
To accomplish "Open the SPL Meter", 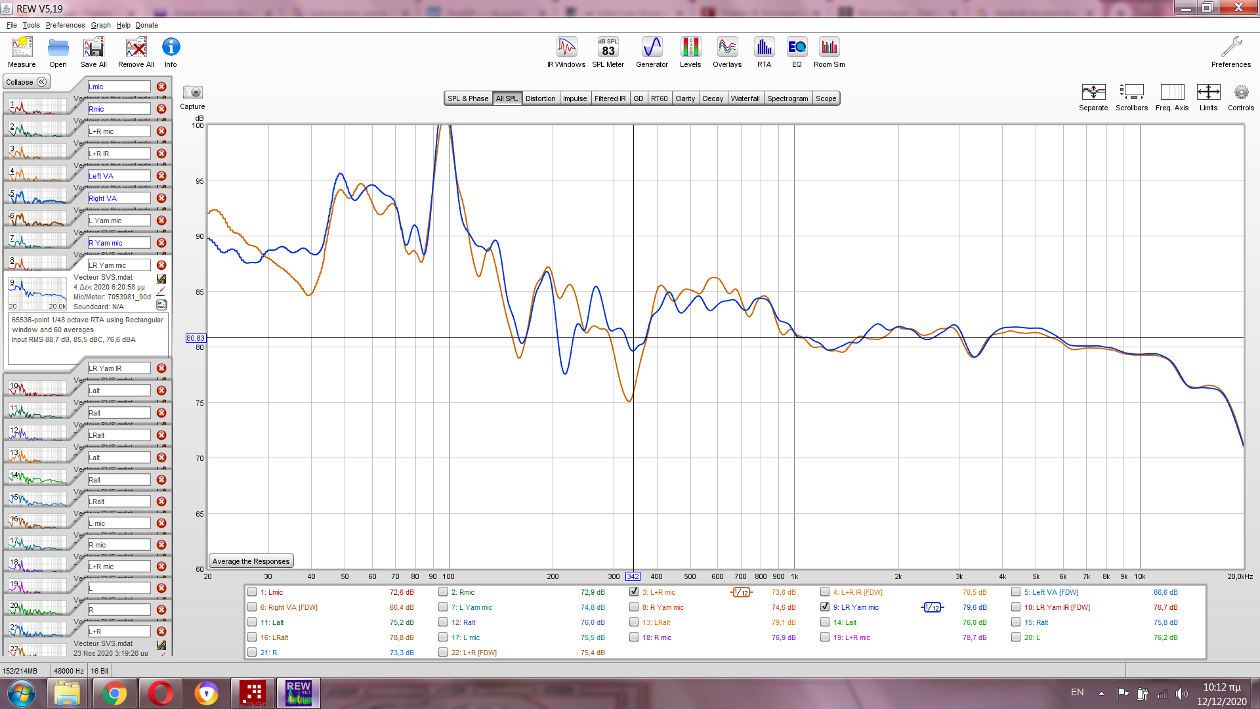I will click(x=608, y=52).
